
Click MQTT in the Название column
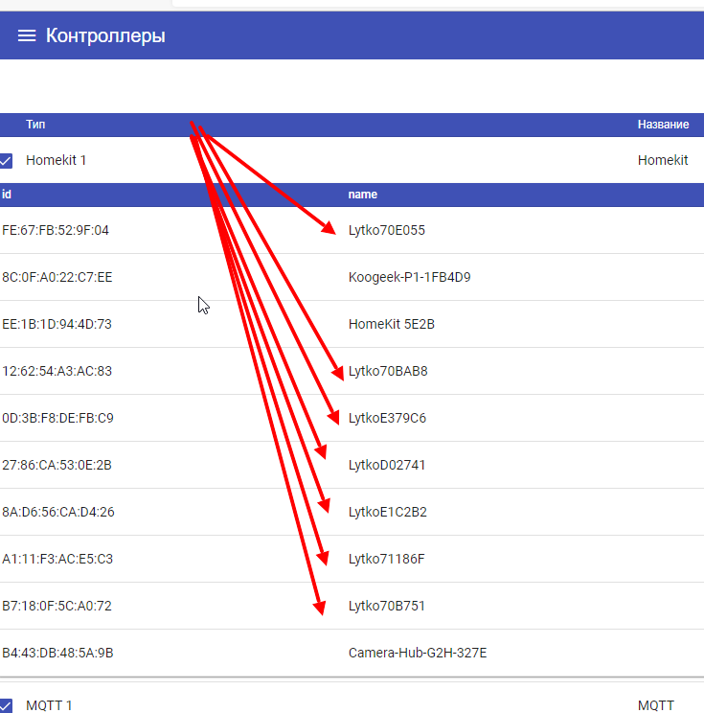[656, 705]
